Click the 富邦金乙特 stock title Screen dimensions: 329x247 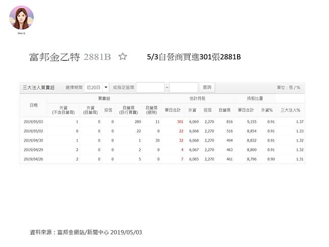pyautogui.click(x=55, y=57)
